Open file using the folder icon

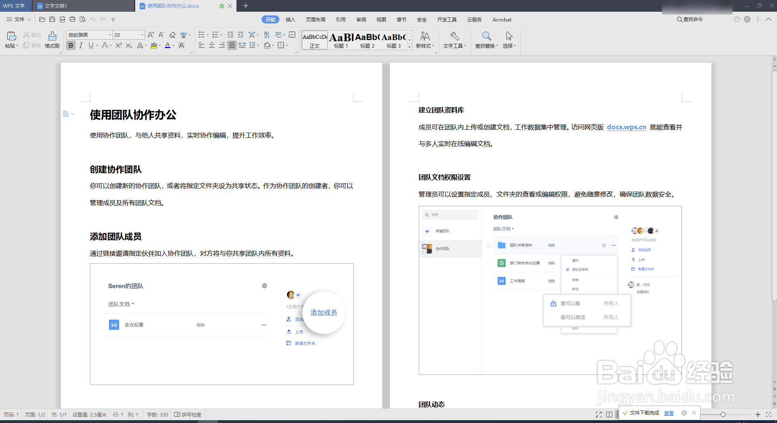[x=42, y=19]
